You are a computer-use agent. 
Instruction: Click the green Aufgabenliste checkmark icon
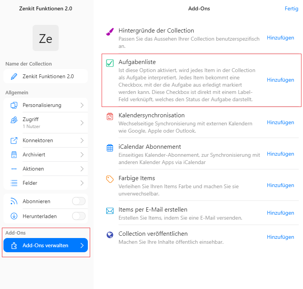110,63
